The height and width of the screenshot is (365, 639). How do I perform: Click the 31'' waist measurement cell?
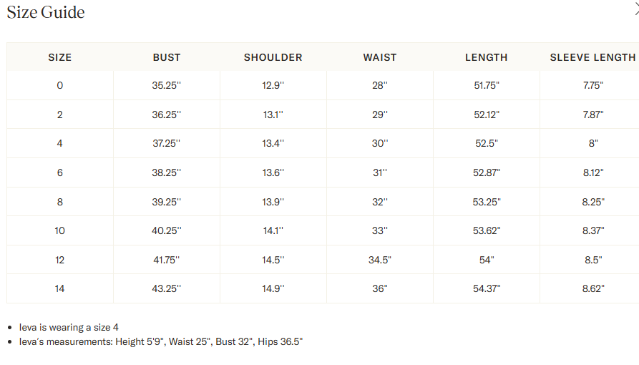coord(380,172)
